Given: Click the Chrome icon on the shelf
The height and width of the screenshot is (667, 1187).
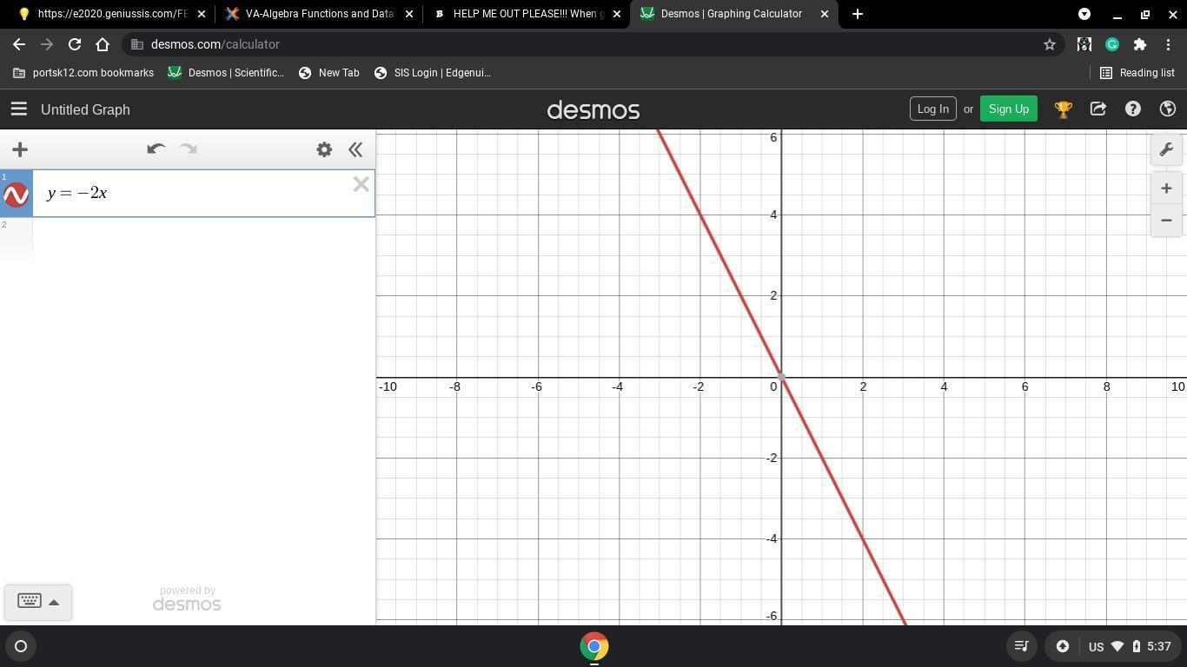Looking at the screenshot, I should click(594, 646).
